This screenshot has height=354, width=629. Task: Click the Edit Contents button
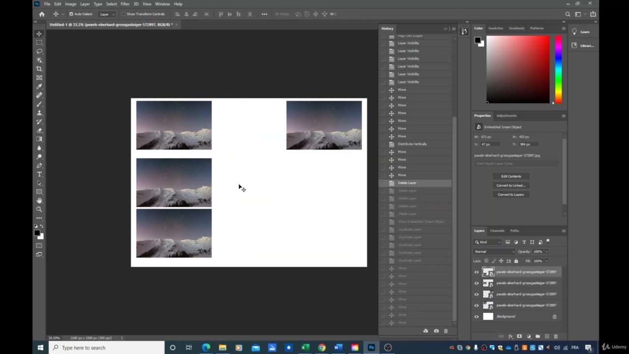tap(511, 176)
